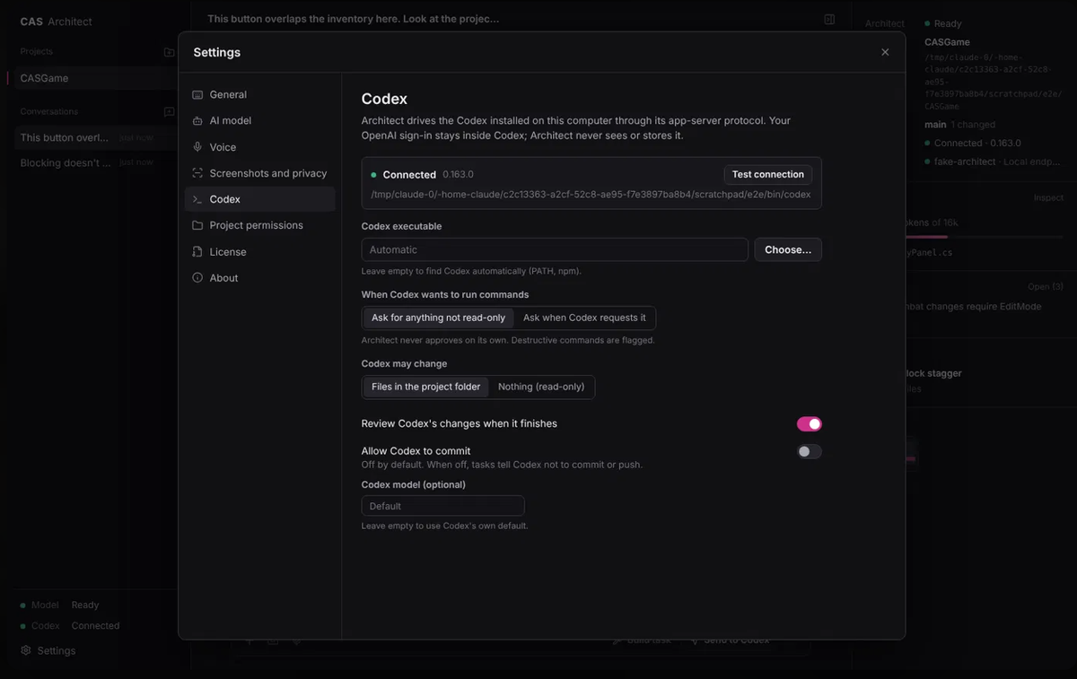Screen dimensions: 1077x679
Task: Click the keyboard icon beside General
Action: (197, 94)
